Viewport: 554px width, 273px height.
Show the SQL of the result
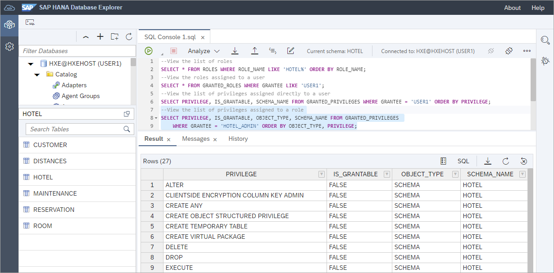click(x=463, y=161)
